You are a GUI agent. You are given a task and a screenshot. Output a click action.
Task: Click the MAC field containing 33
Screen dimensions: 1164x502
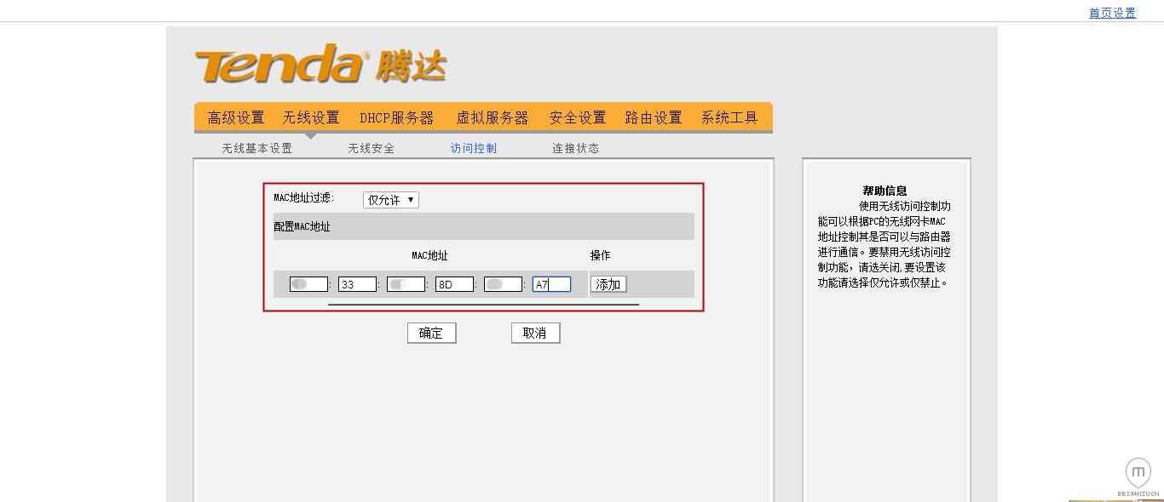tap(357, 283)
